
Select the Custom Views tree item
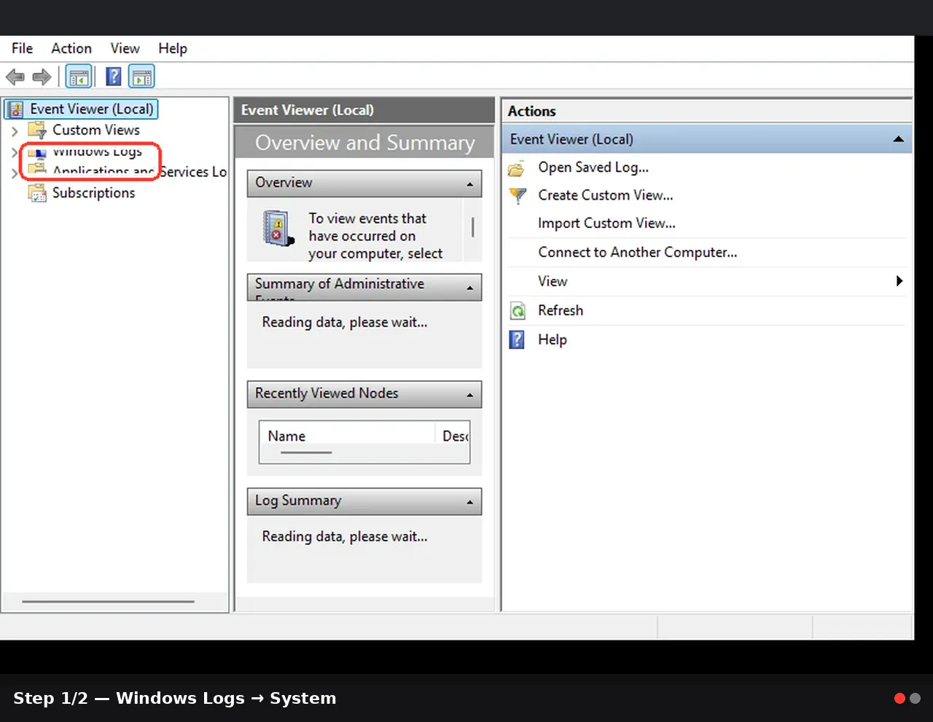(96, 130)
